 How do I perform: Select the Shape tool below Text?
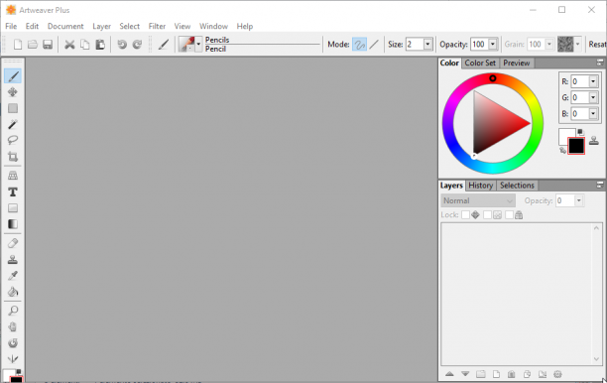coord(13,208)
